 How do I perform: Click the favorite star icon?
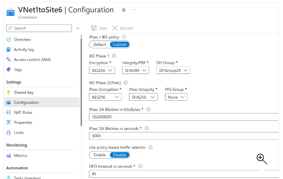124,10
